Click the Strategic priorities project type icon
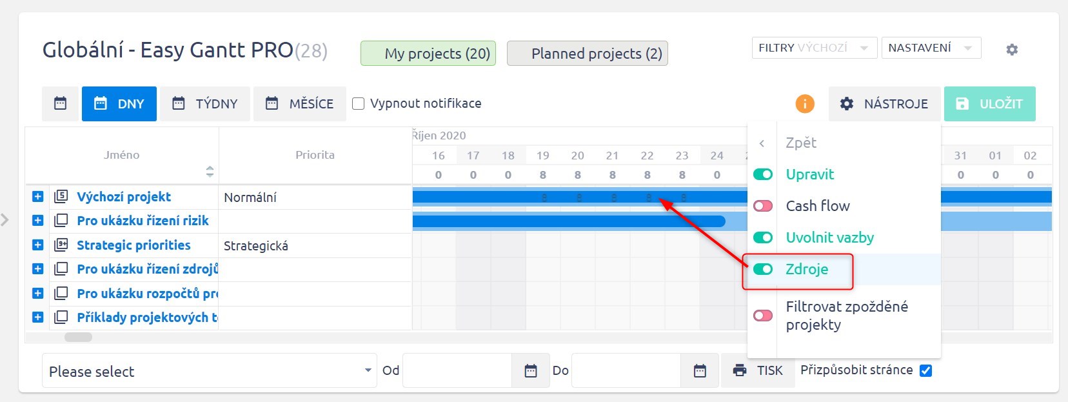 point(61,245)
